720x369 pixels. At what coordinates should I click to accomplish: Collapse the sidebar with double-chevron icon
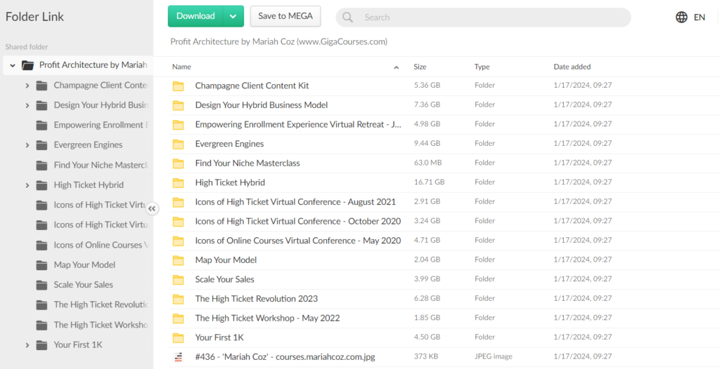pos(153,208)
